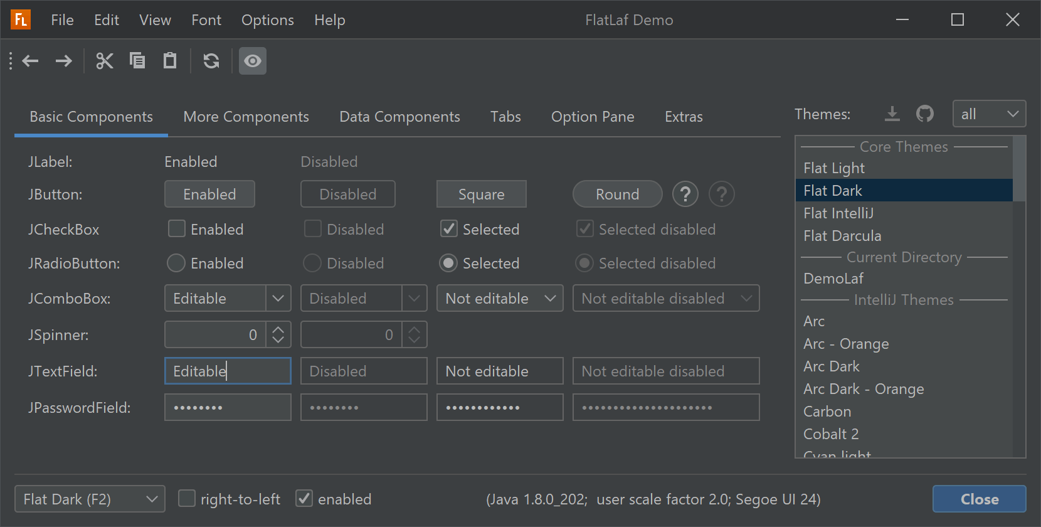Open GitHub icon next to Themes
This screenshot has height=527, width=1041.
pos(925,114)
